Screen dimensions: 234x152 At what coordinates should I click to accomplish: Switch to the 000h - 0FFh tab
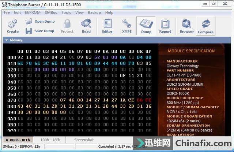pyautogui.click(x=18, y=140)
